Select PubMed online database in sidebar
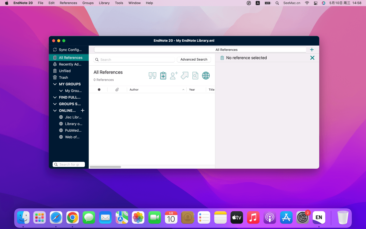The height and width of the screenshot is (229, 366). click(x=73, y=130)
